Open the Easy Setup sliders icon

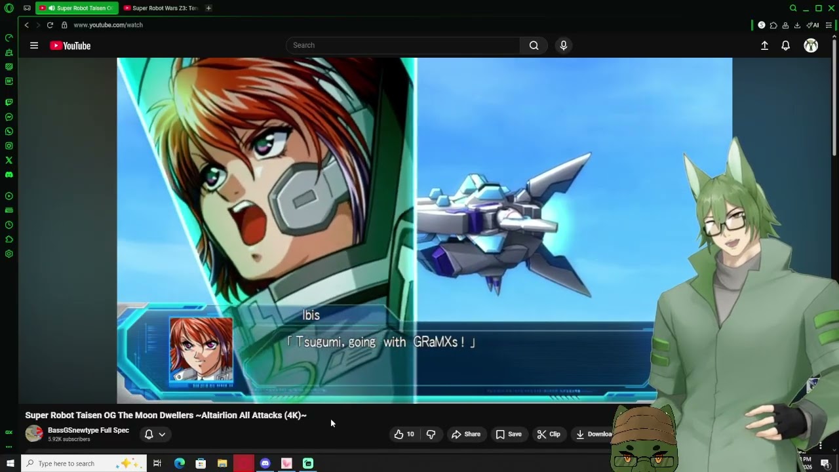(829, 25)
